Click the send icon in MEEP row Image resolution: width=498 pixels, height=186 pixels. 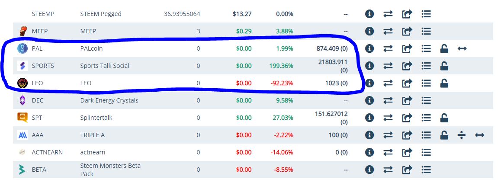407,31
